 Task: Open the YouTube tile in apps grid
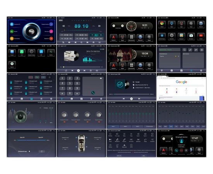click(x=201, y=36)
